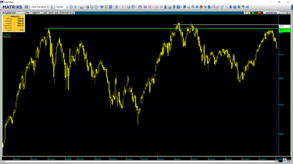This screenshot has height=164, width=293.
Task: Click the envelope mail icon
Action: pos(235,7)
